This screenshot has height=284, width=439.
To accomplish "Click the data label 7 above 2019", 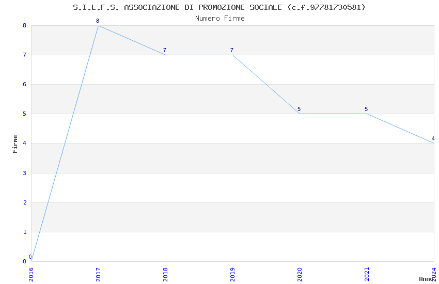I will 232,50.
